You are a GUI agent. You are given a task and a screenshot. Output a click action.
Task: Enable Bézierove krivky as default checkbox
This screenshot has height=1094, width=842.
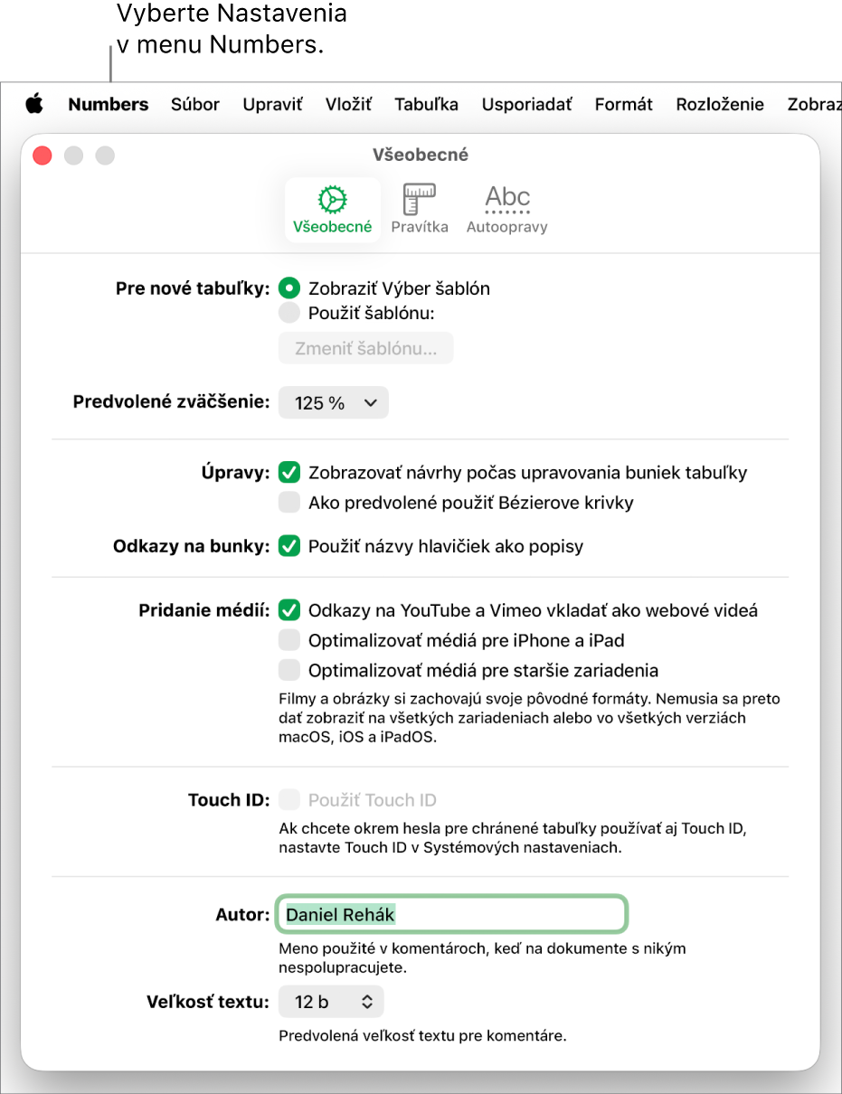[x=289, y=502]
